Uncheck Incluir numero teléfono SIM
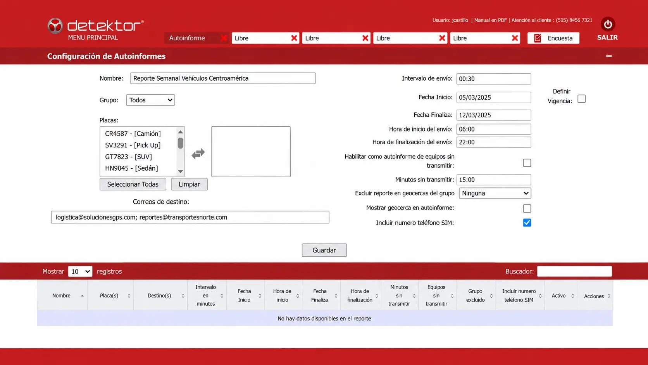 tap(527, 223)
